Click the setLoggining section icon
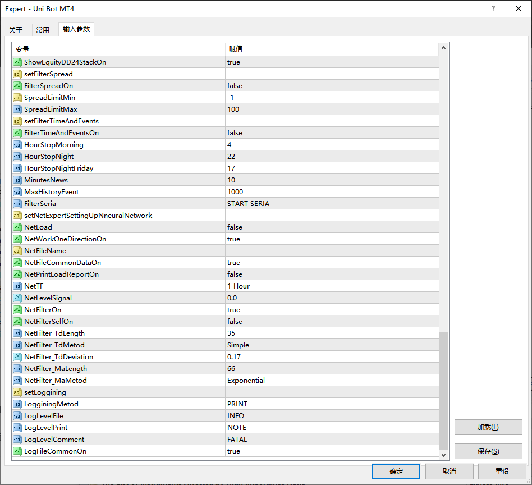 coord(17,392)
